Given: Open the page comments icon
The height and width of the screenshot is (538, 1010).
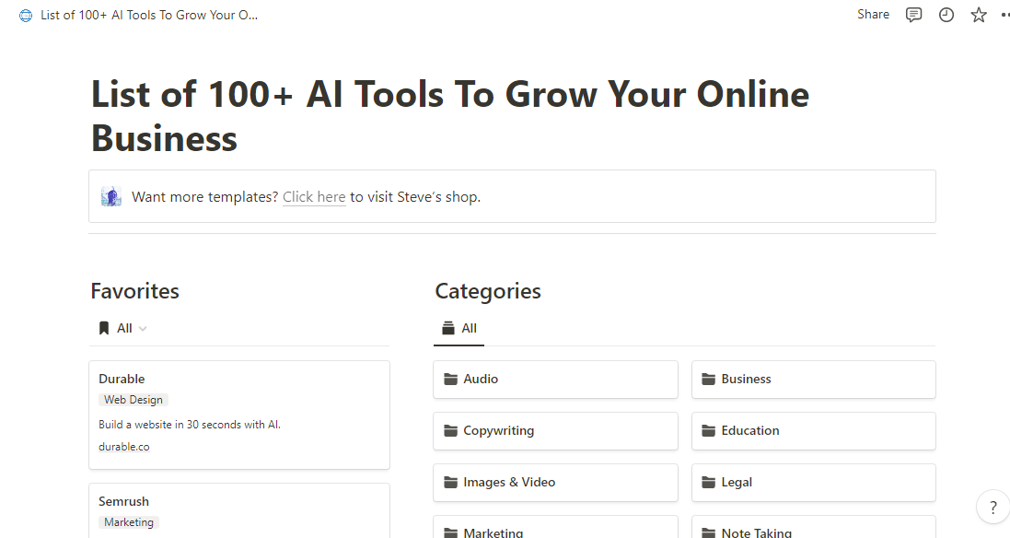Looking at the screenshot, I should pos(913,15).
